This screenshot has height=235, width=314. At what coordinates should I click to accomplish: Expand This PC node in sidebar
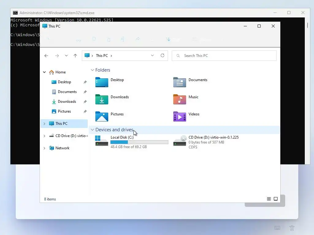[44, 124]
